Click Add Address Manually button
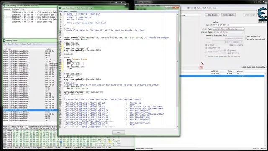Viewport: 268px width, 151px height. tap(254, 67)
